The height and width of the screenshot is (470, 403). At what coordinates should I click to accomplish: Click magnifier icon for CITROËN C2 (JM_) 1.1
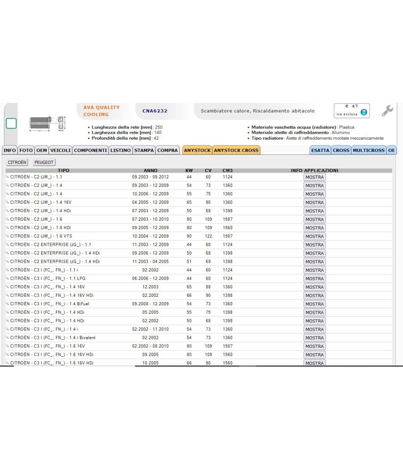7,177
